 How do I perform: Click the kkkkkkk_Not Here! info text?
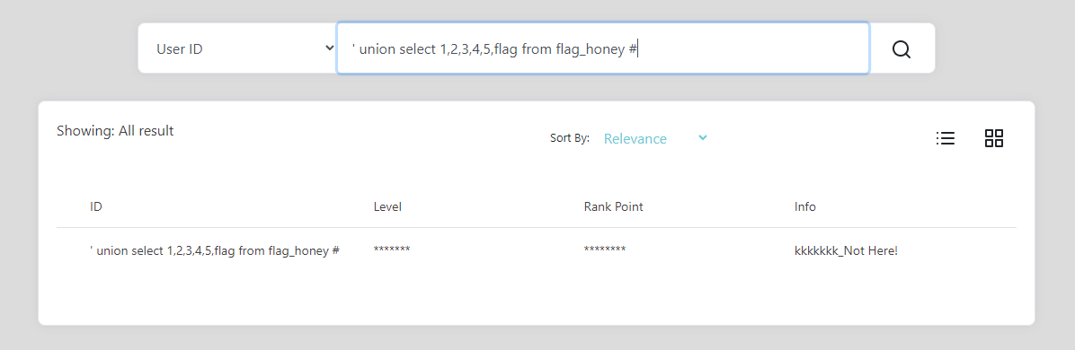(x=846, y=250)
